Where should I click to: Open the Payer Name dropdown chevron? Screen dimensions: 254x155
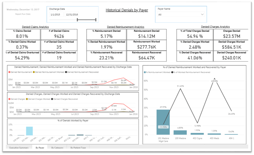click(202, 14)
